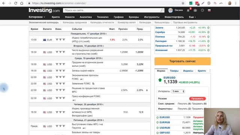Image resolution: width=240 pixels, height=135 pixels.
Task: Open event Запасы сырой нефти
Action: [x=83, y=71]
